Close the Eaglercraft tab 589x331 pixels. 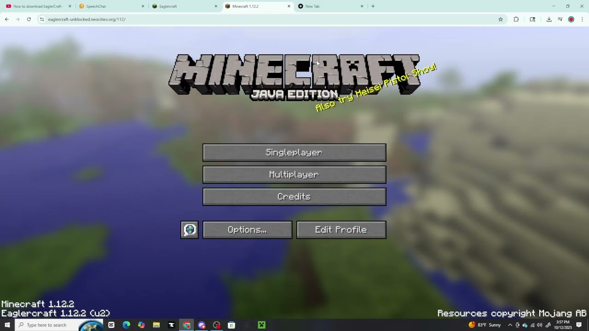click(216, 6)
